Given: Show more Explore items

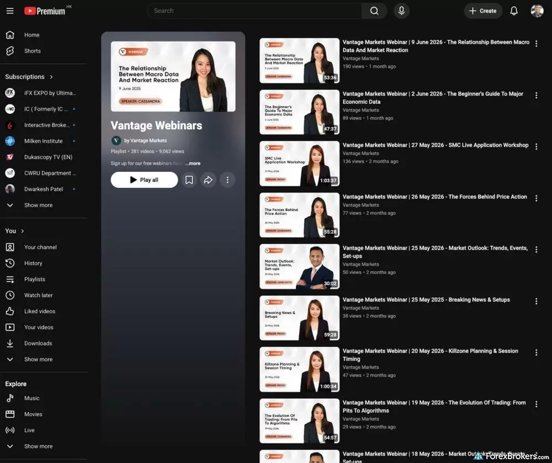Looking at the screenshot, I should click(44, 446).
